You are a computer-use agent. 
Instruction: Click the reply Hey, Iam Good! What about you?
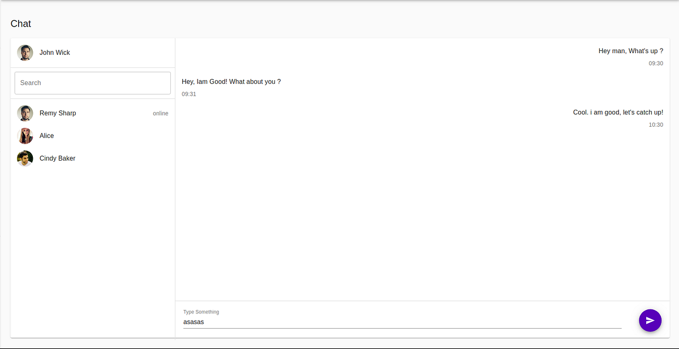(x=231, y=81)
